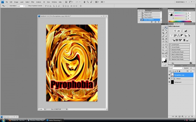The image size is (196, 122).
Task: Add a Black & White adjustment
Action: pos(182,35)
